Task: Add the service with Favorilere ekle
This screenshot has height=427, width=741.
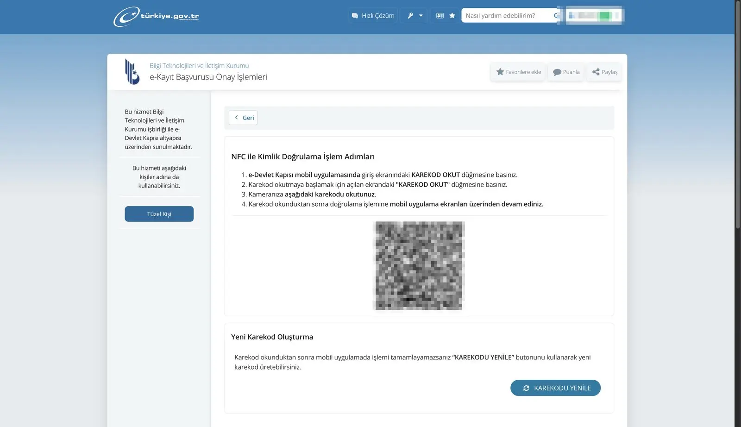Action: (518, 72)
